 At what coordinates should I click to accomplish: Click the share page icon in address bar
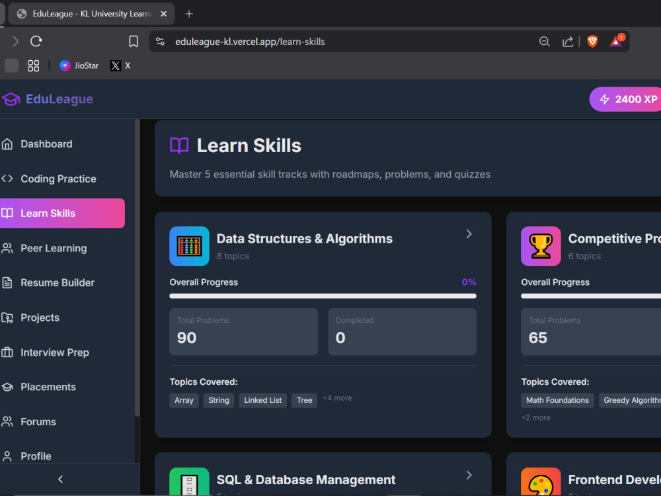568,41
